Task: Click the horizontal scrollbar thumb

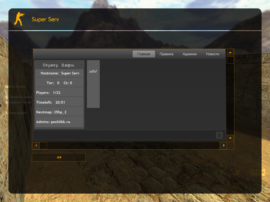Action: click(x=43, y=145)
